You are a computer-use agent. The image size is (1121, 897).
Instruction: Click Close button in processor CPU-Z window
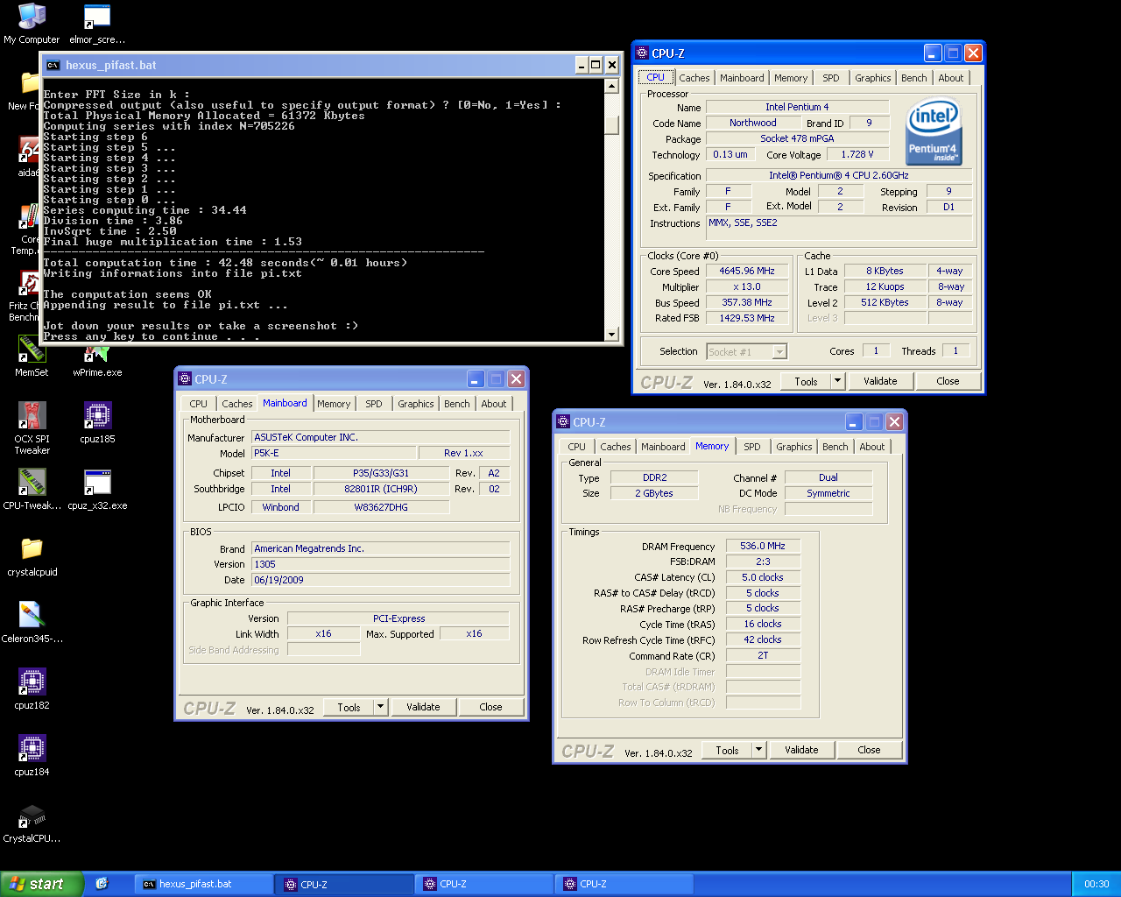point(948,381)
